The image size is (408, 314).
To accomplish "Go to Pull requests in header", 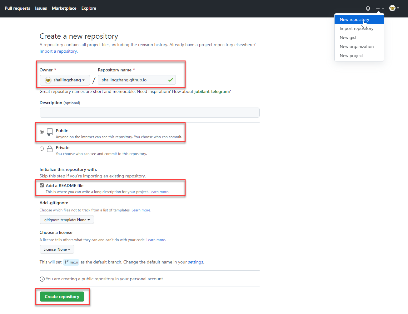I will 17,8.
